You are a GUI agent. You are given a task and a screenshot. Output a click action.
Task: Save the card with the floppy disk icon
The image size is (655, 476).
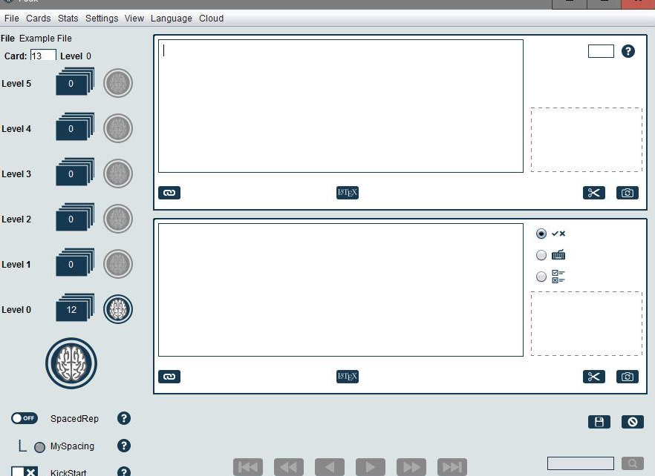tap(599, 422)
